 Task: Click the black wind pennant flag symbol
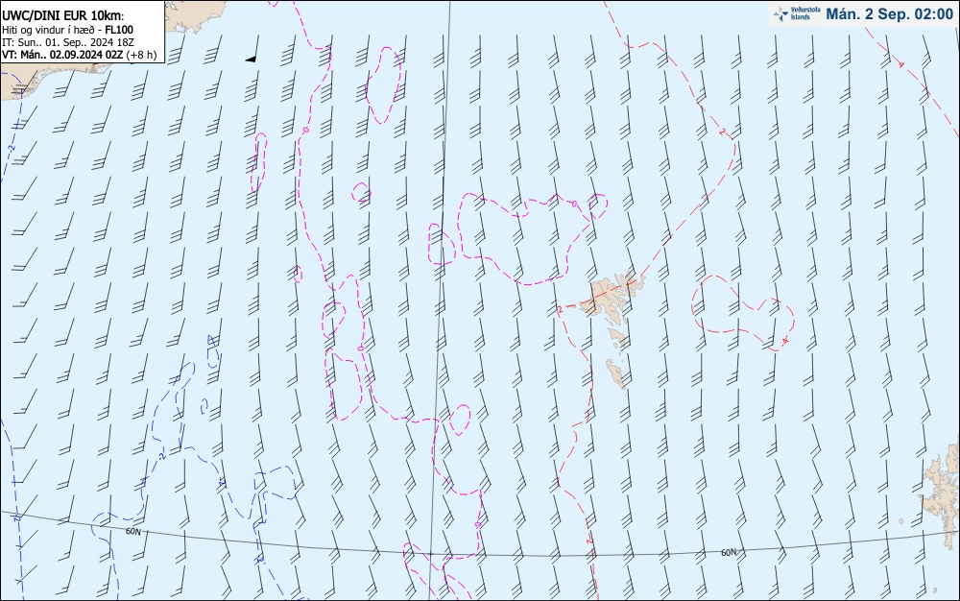click(x=251, y=59)
